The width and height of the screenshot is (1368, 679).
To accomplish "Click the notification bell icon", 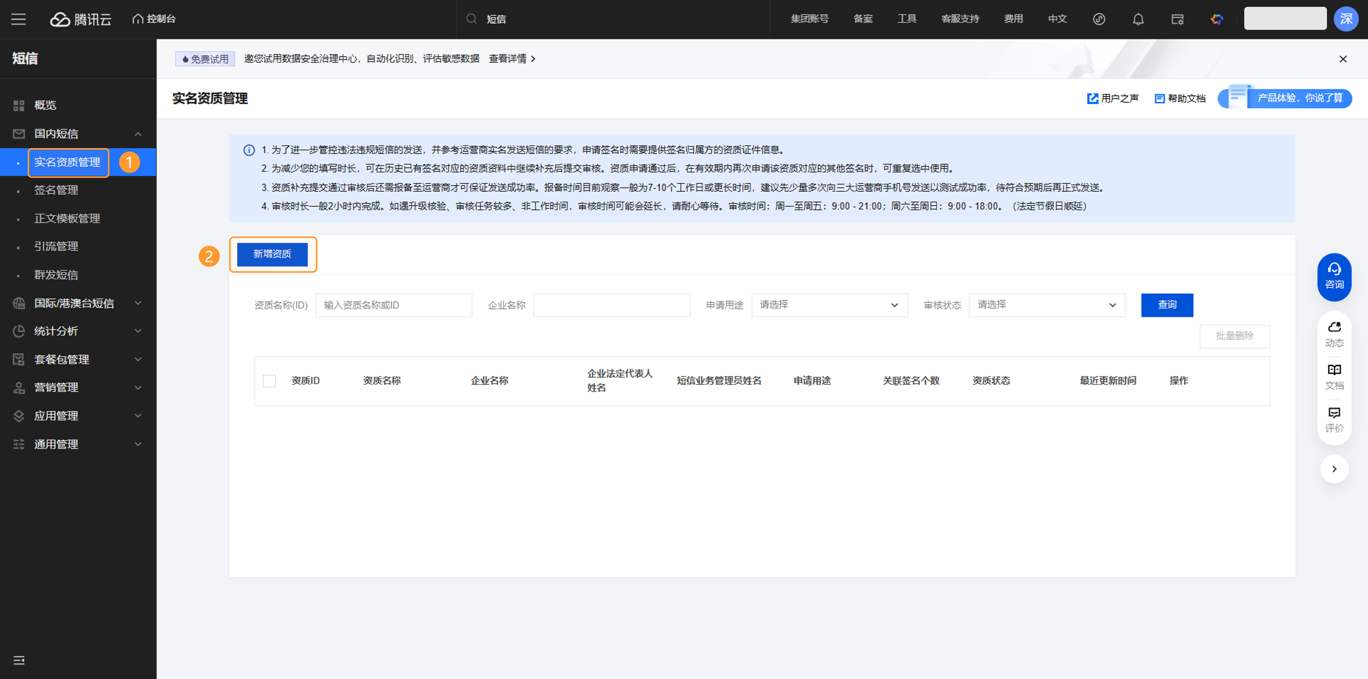I will coord(1138,20).
